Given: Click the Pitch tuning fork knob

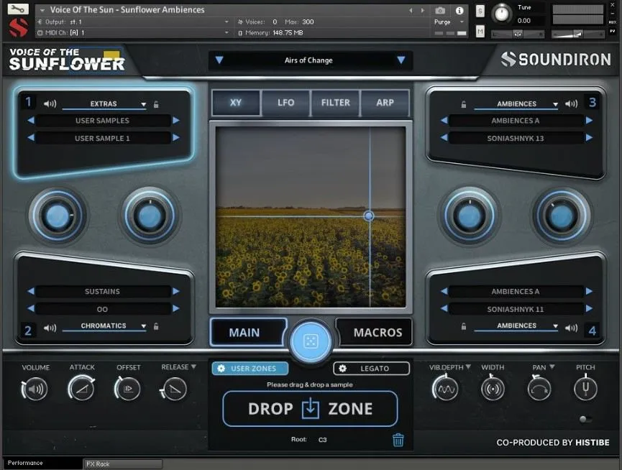Looking at the screenshot, I should coord(585,388).
